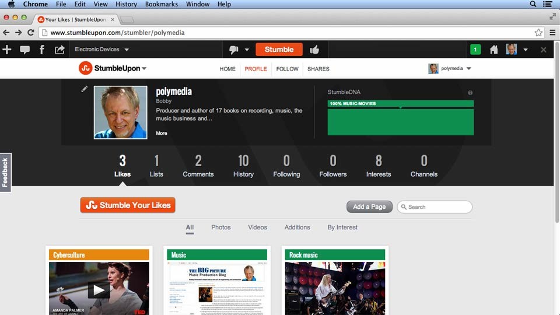
Task: Click the thumbs down dislike icon
Action: [234, 50]
